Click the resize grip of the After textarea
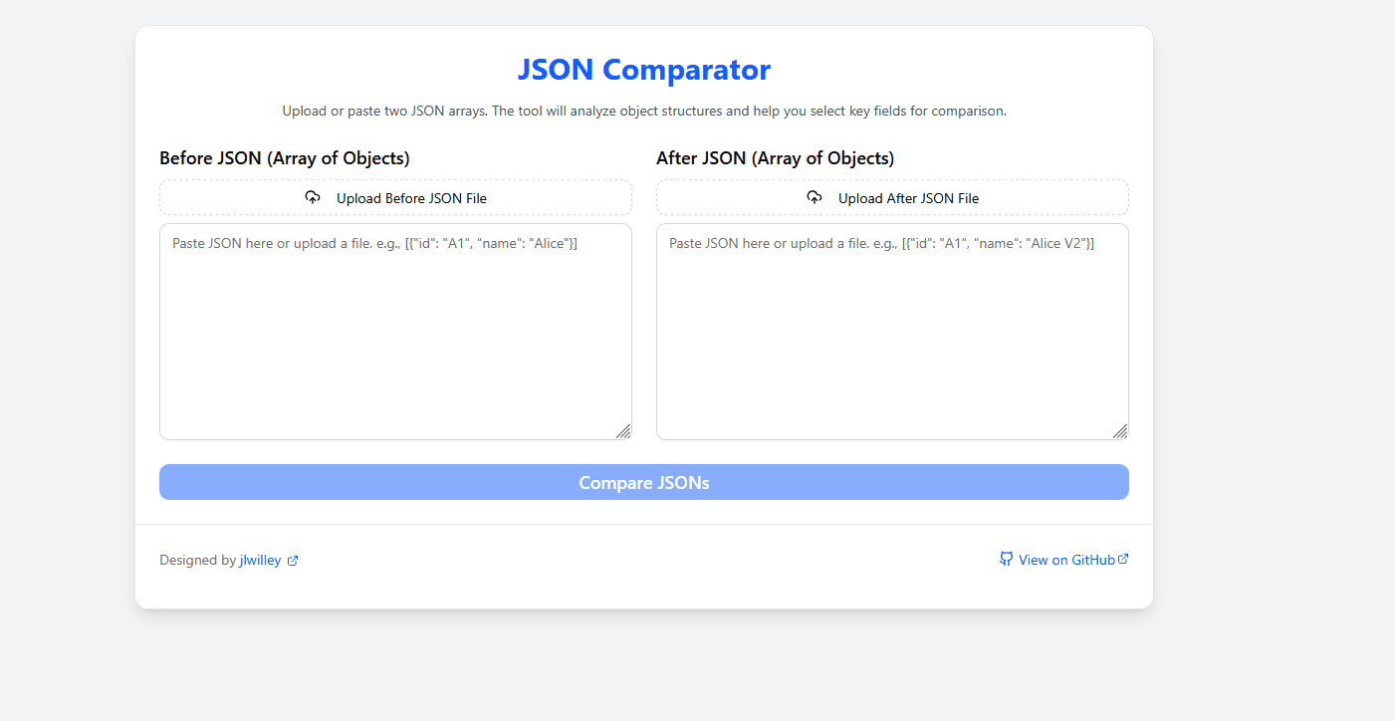 1121,431
